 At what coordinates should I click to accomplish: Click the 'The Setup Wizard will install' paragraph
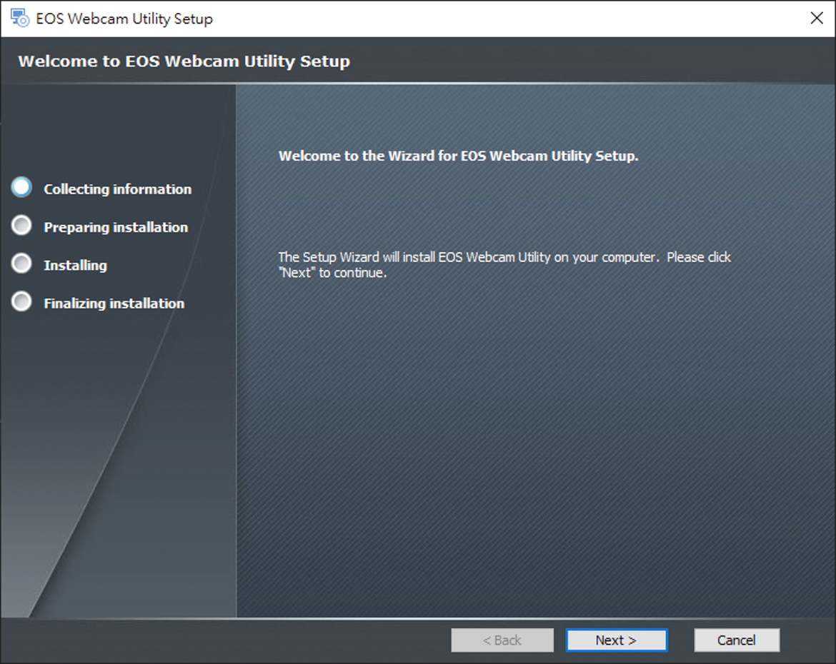(504, 265)
